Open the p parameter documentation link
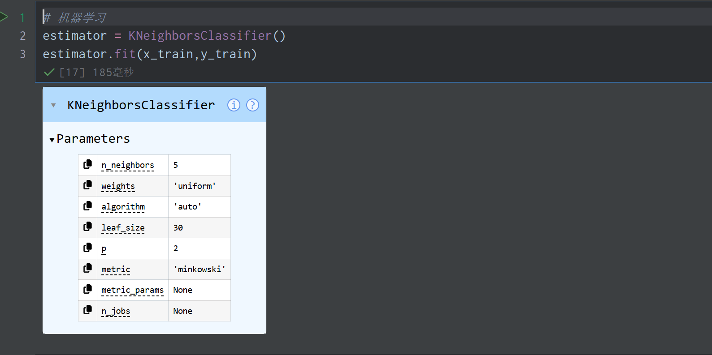This screenshot has height=355, width=712. tap(104, 249)
